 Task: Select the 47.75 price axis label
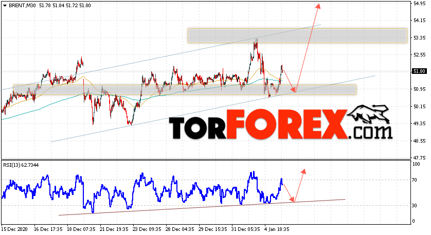coord(419,158)
